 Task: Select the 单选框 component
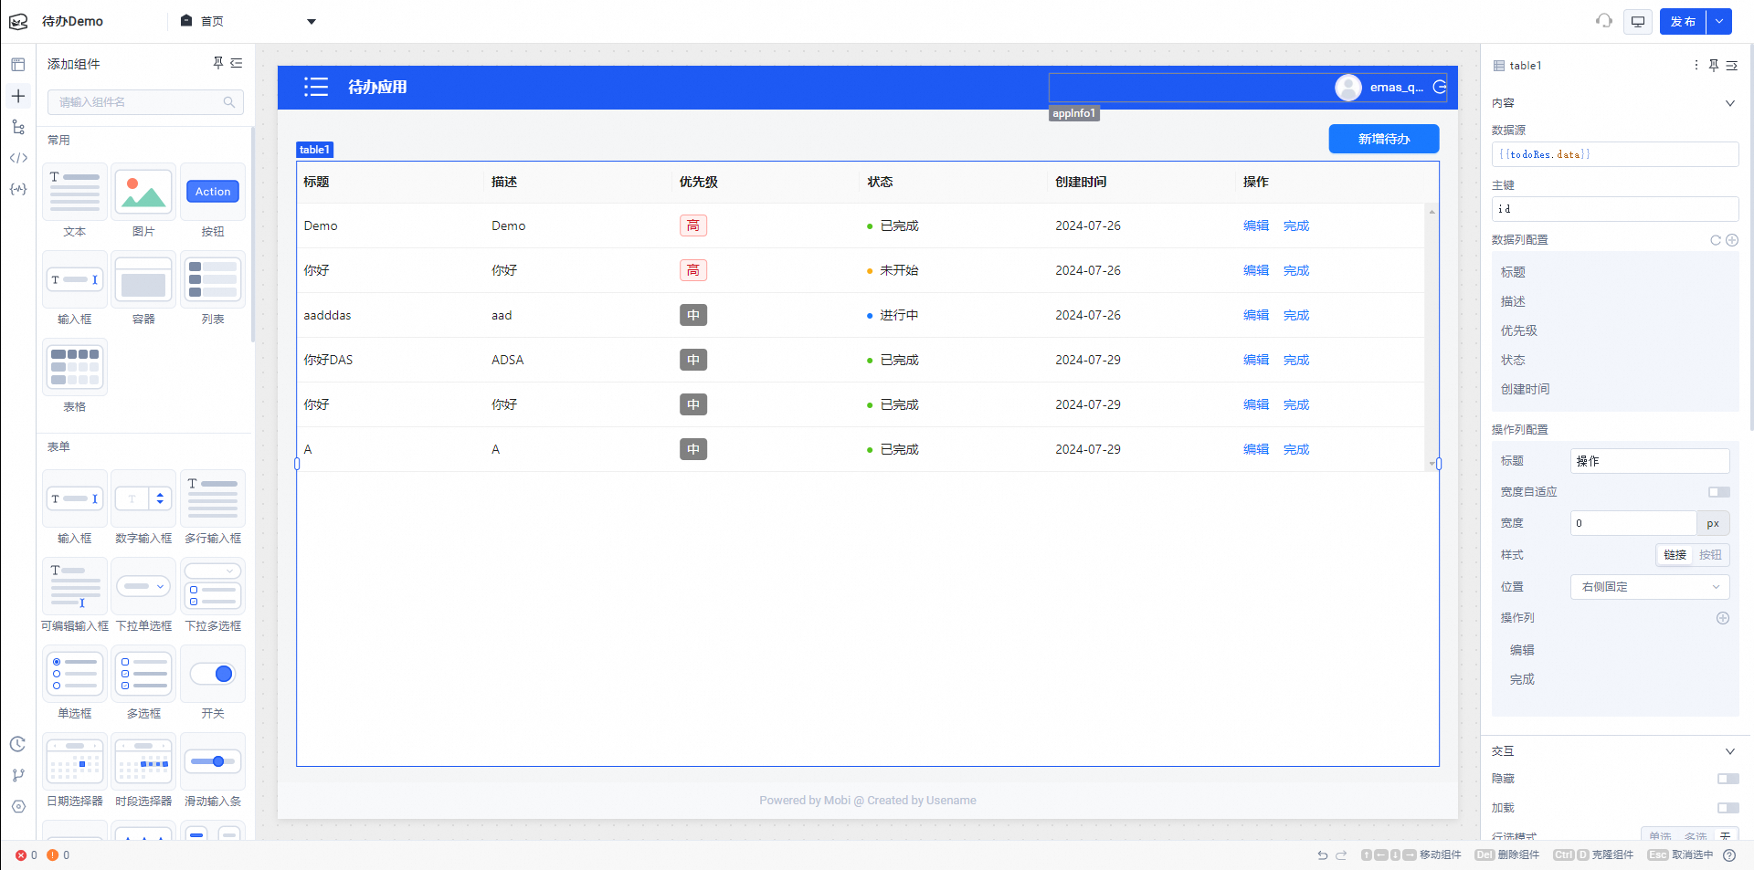click(75, 683)
